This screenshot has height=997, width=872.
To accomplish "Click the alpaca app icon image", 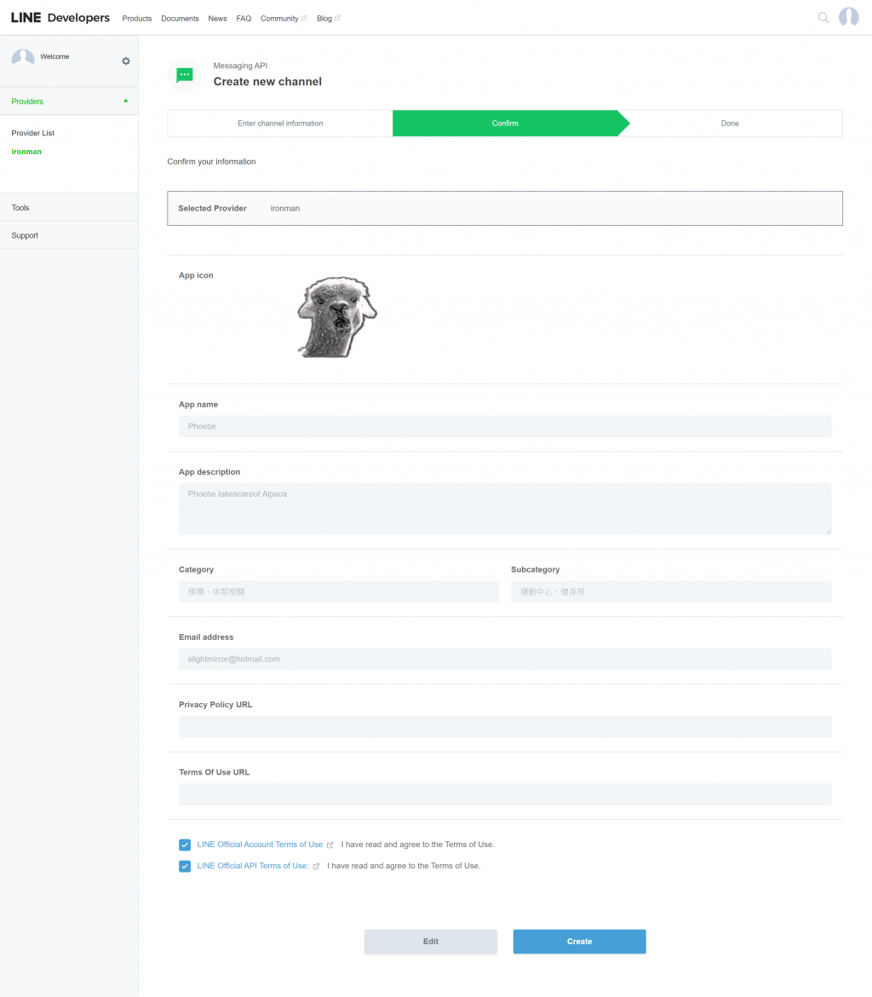I will (337, 317).
